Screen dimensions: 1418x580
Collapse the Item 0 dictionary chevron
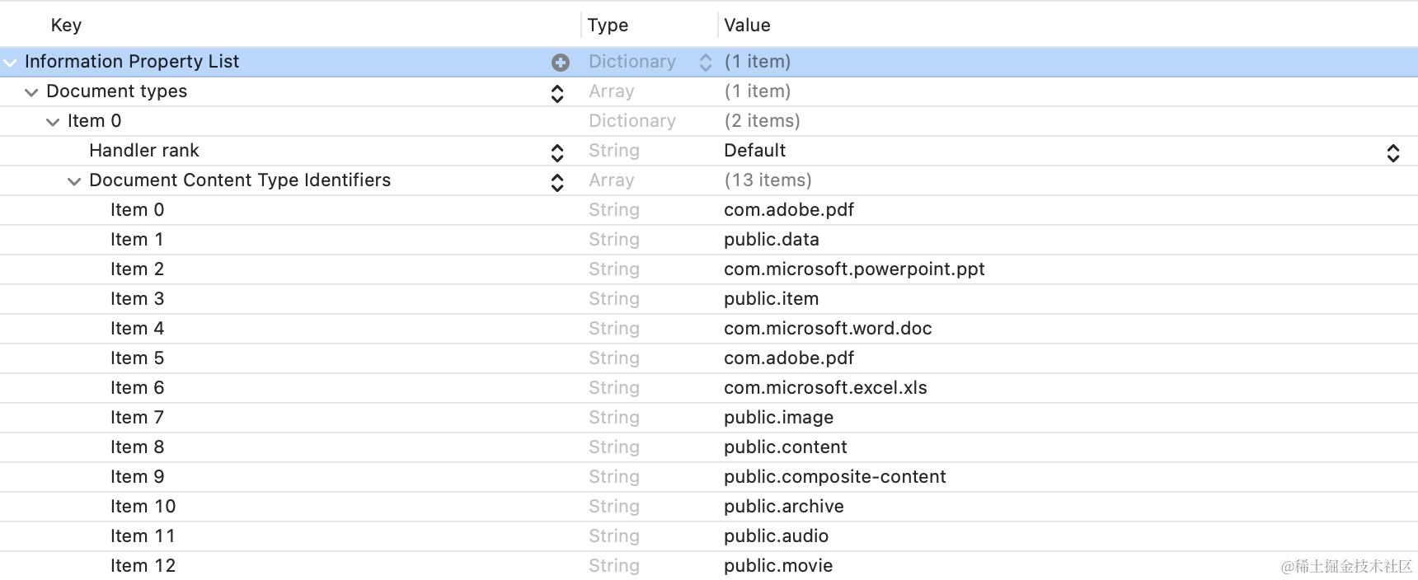point(53,122)
